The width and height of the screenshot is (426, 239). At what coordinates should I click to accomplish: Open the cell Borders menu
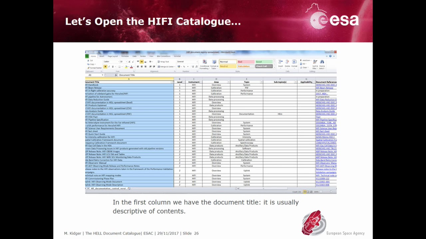[119, 67]
